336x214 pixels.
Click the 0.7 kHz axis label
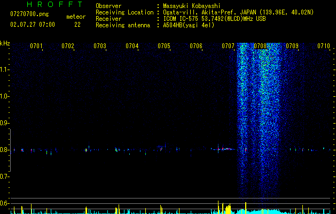click(4, 177)
